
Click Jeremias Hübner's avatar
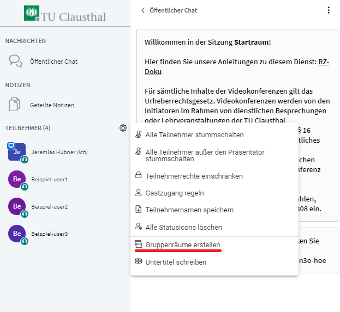(16, 151)
